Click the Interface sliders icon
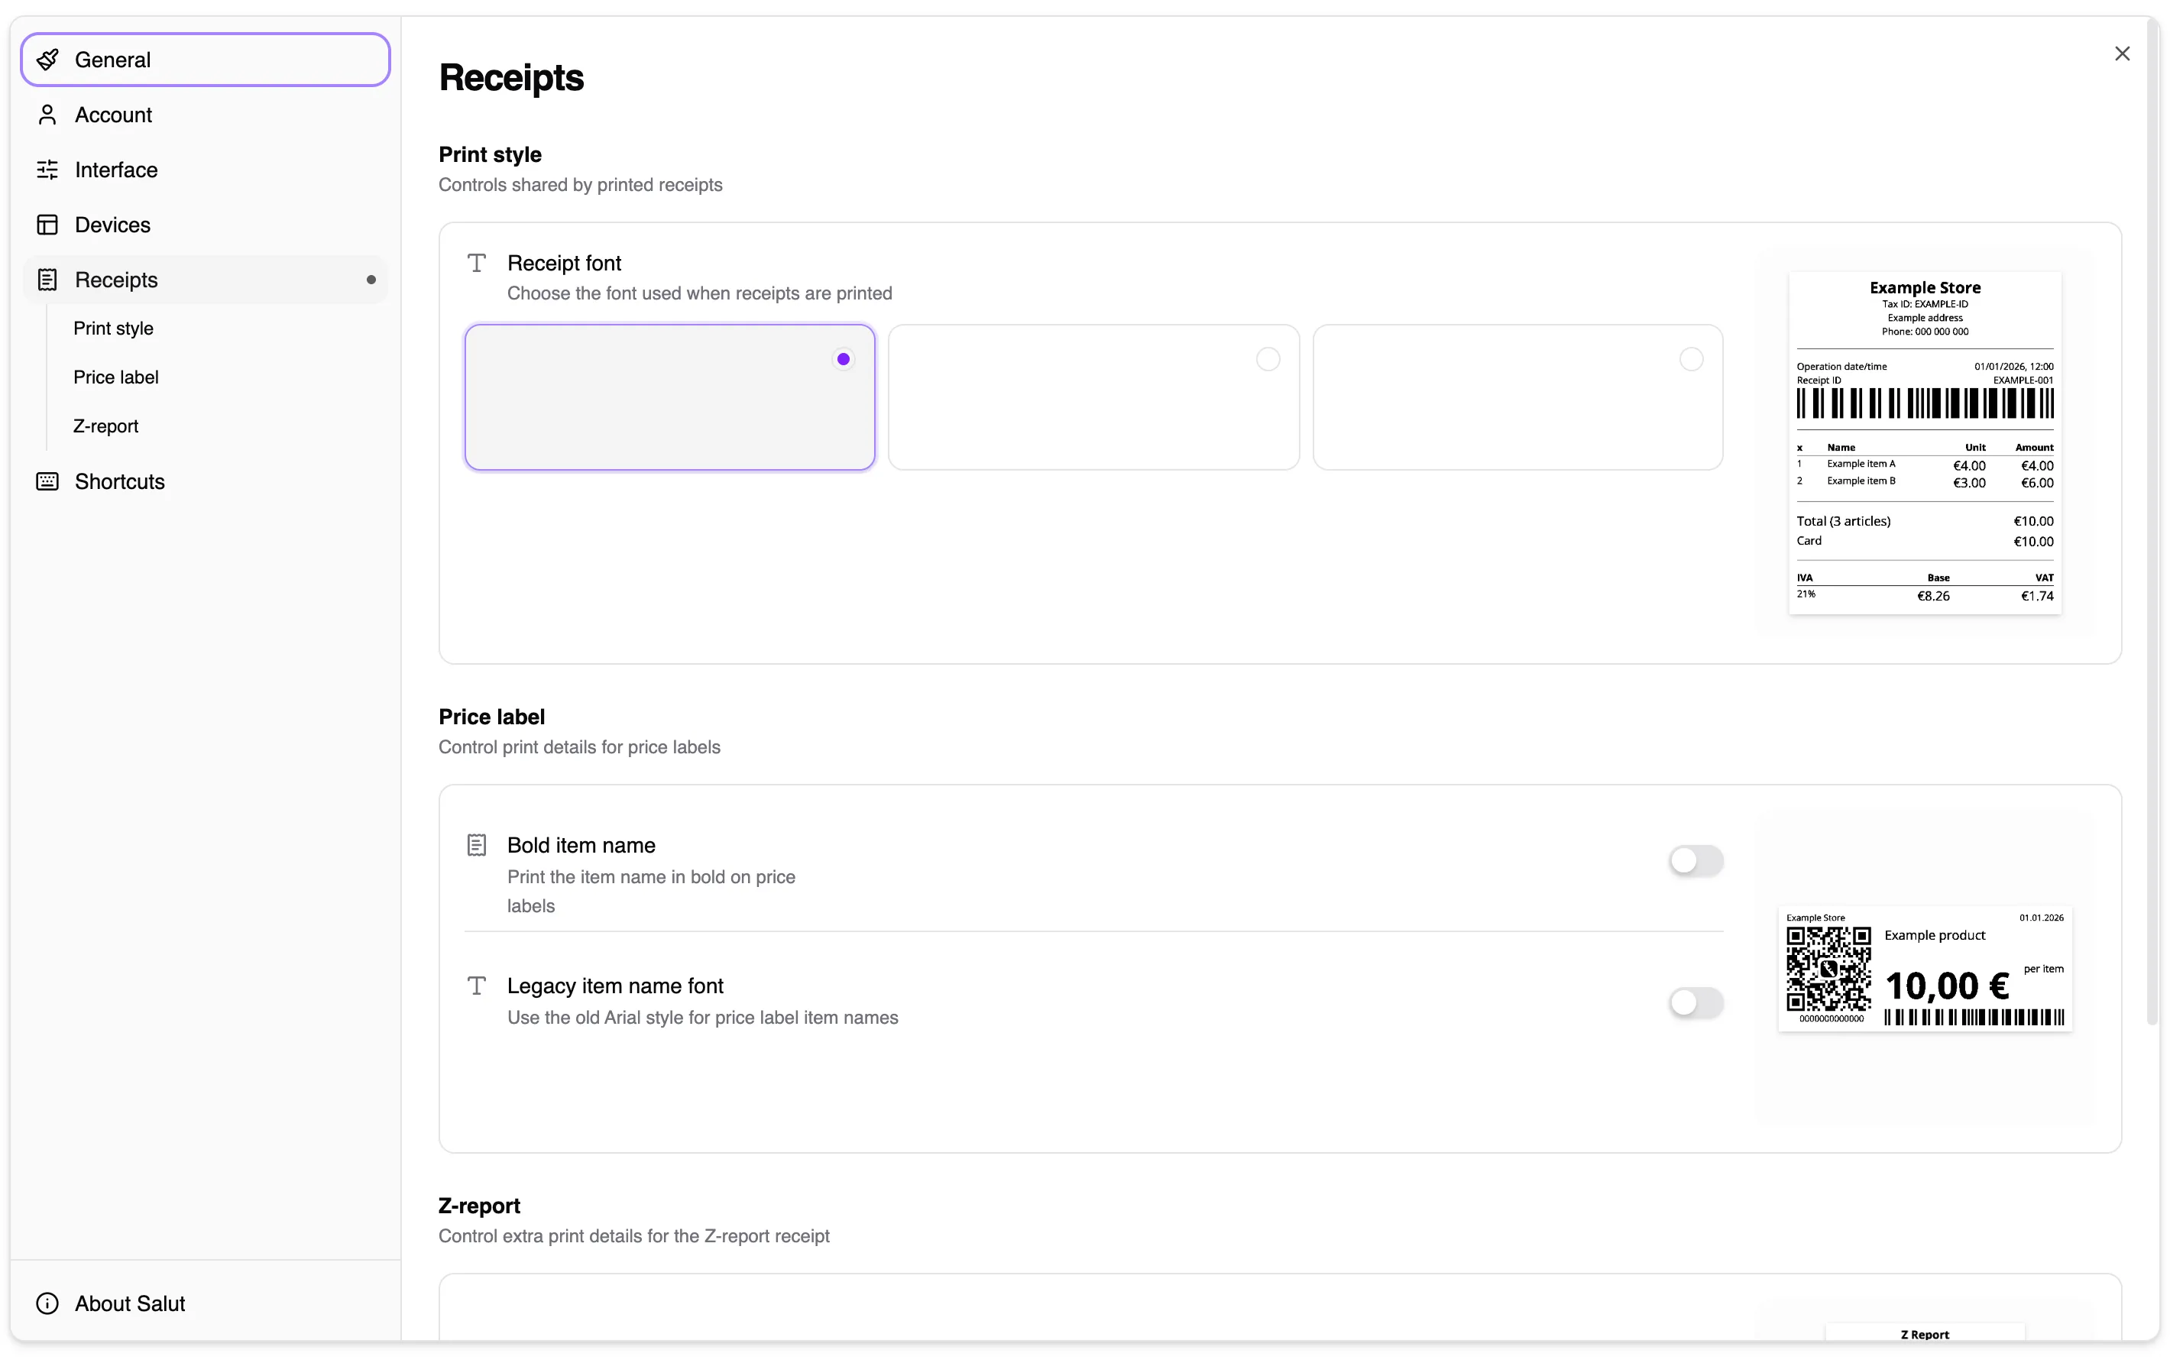 48,170
